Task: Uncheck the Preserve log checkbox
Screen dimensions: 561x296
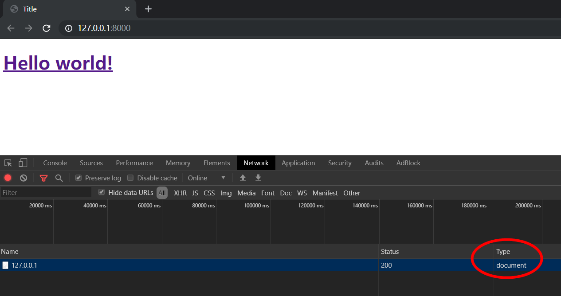Action: tap(78, 178)
